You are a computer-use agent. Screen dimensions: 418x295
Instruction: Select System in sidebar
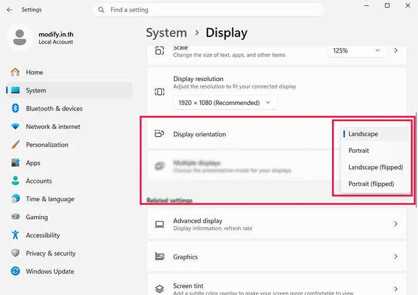click(69, 90)
